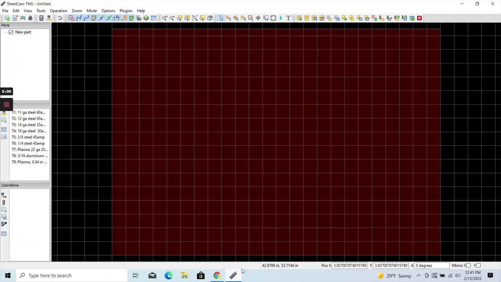Select tool T9: Plasma, 0.04 in

(x=29, y=162)
